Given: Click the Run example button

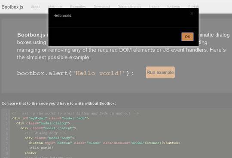Looking at the screenshot, I should click(160, 73).
